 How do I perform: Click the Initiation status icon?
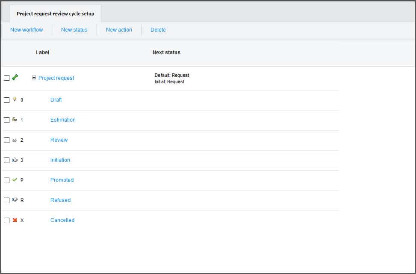pos(15,160)
